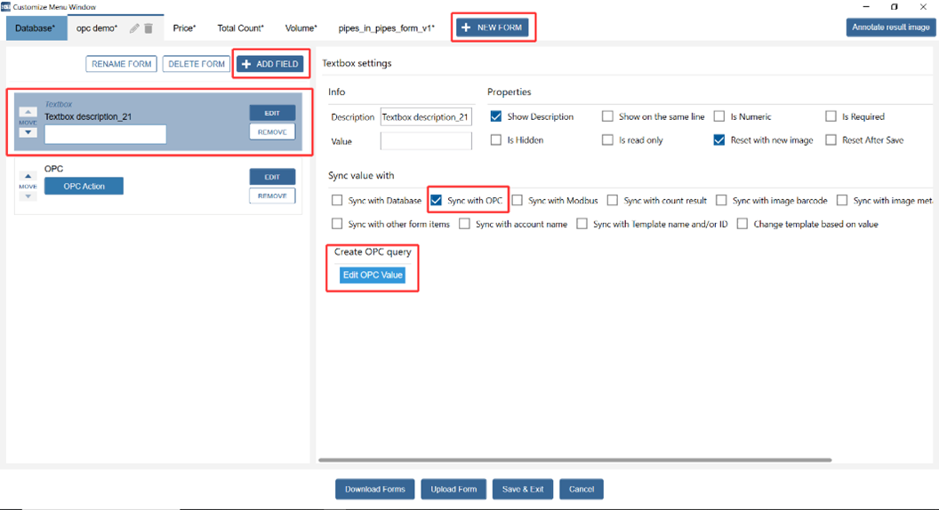Click the Value input field
The width and height of the screenshot is (939, 510).
(x=425, y=140)
